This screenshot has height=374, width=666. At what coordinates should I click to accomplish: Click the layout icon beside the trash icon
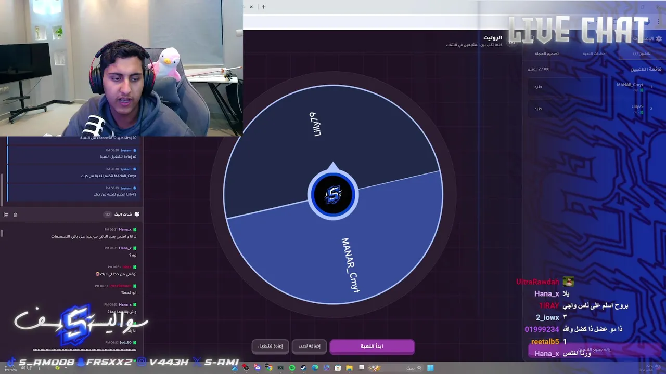6,215
